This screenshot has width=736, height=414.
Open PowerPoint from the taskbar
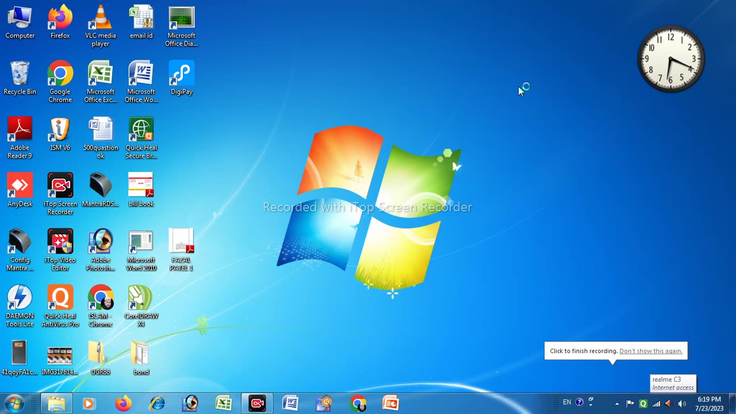pos(391,404)
